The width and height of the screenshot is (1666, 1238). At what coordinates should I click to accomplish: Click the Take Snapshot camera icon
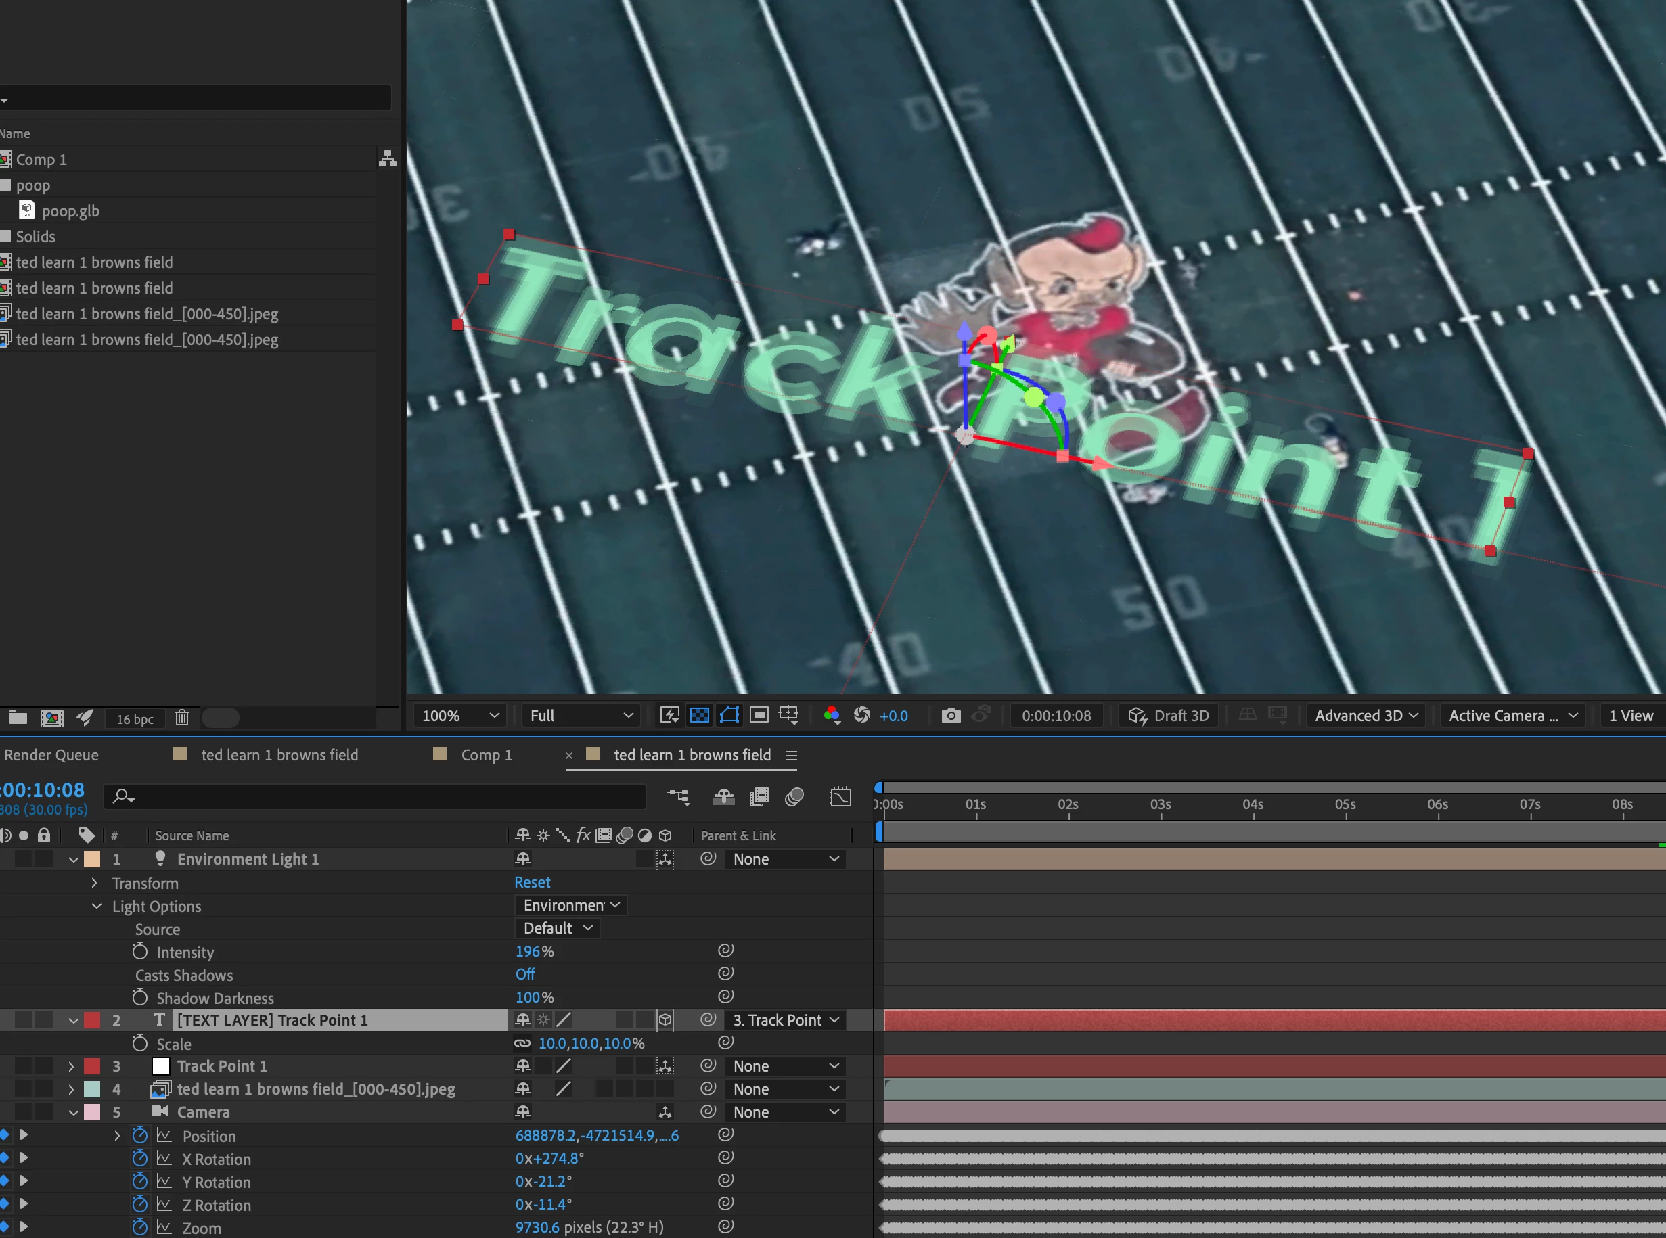[950, 715]
